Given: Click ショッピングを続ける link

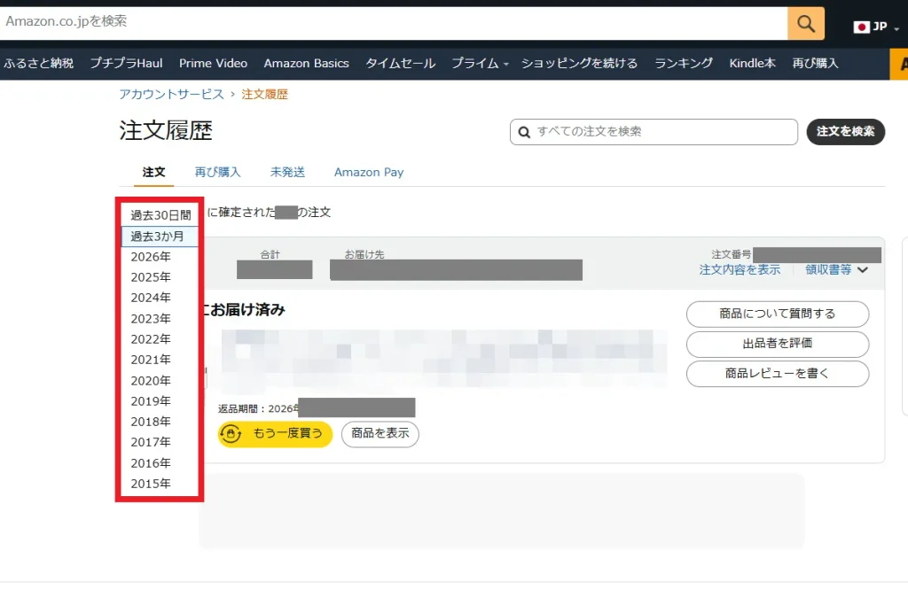Looking at the screenshot, I should point(579,63).
